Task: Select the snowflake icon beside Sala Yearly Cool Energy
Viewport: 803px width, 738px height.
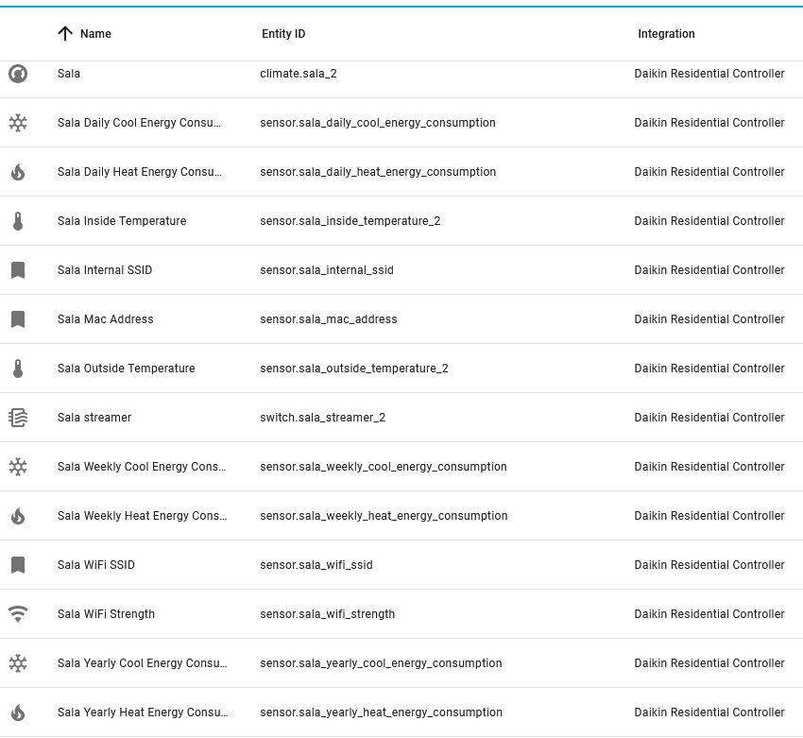Action: point(18,662)
